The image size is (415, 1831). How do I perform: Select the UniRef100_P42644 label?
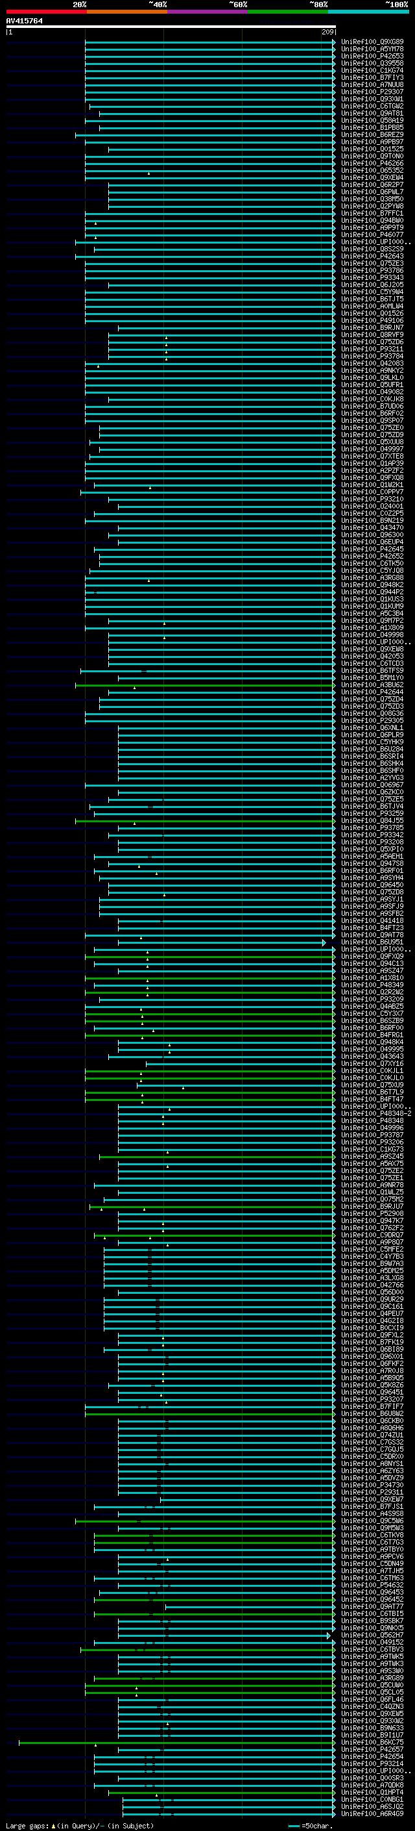pyautogui.click(x=372, y=692)
